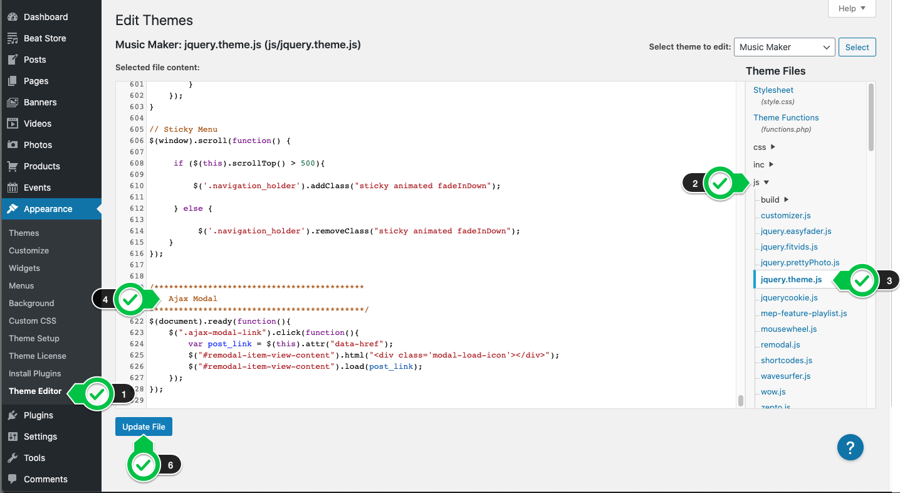This screenshot has width=900, height=493.
Task: Click the Posts pushpin icon
Action: pos(13,60)
